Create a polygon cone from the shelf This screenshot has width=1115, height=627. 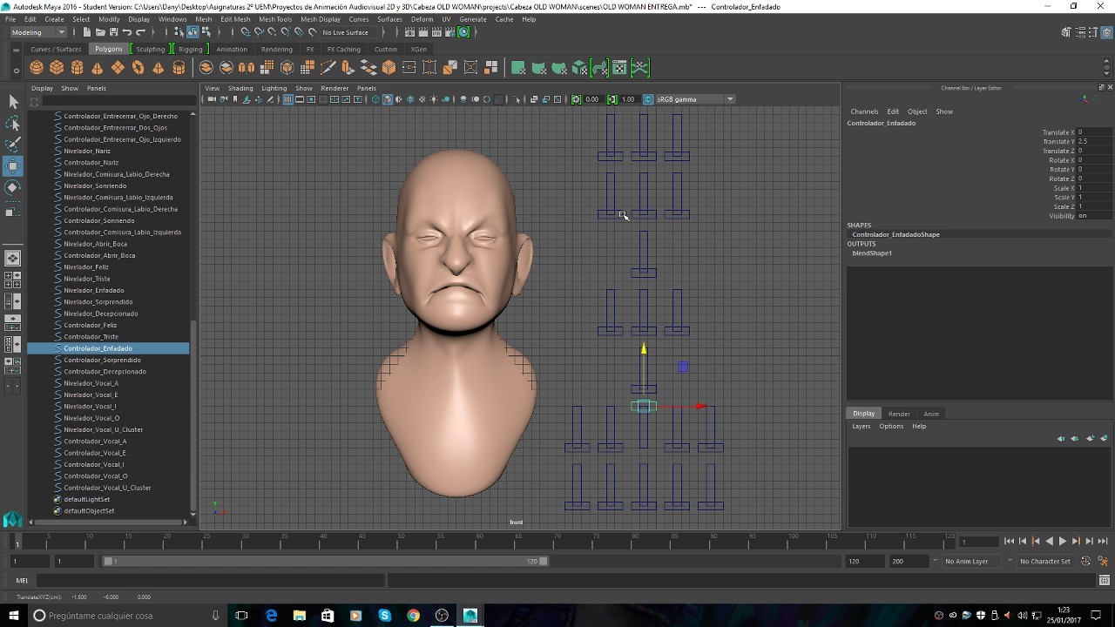(96, 69)
